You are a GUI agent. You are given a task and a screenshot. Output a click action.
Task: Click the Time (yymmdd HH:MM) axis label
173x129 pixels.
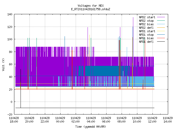[x=91, y=127]
